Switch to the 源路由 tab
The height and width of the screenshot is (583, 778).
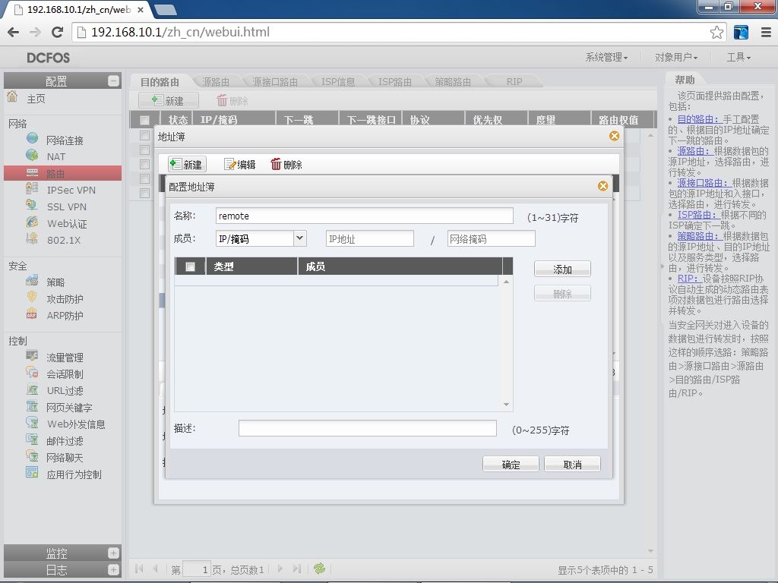[216, 82]
